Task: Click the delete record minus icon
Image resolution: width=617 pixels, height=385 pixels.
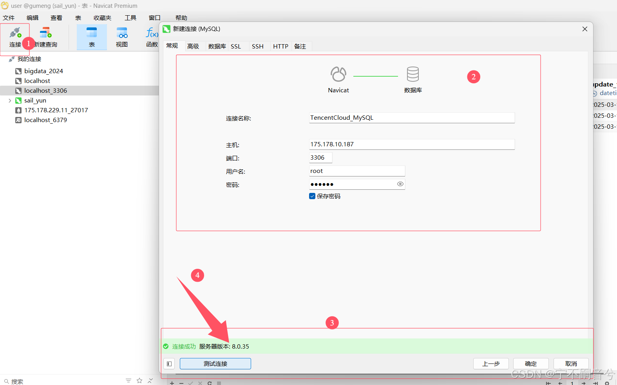Action: coord(181,383)
